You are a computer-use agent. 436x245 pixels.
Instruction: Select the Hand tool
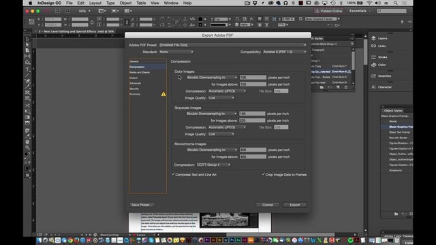point(27,142)
